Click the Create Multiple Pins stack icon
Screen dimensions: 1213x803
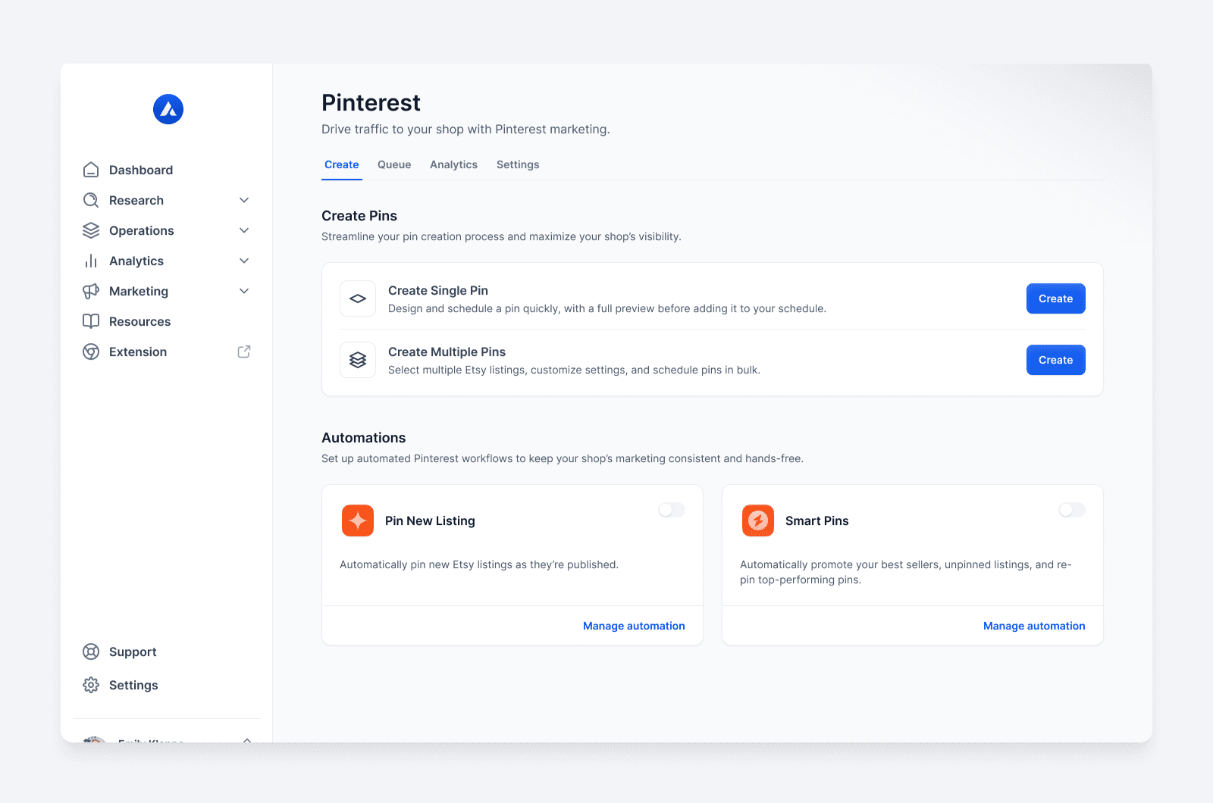click(x=358, y=360)
